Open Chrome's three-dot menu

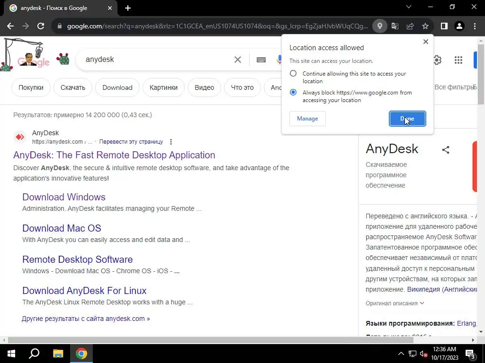(x=475, y=26)
